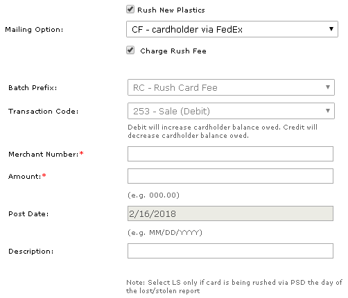The image size is (348, 298).
Task: Click the 'Batch Prefix:' field label
Action: pos(33,88)
